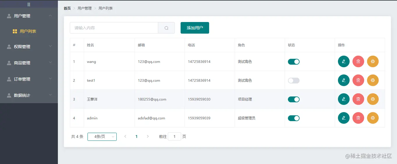Open the 4条/页 page size dropdown
The height and width of the screenshot is (164, 397).
click(x=102, y=137)
